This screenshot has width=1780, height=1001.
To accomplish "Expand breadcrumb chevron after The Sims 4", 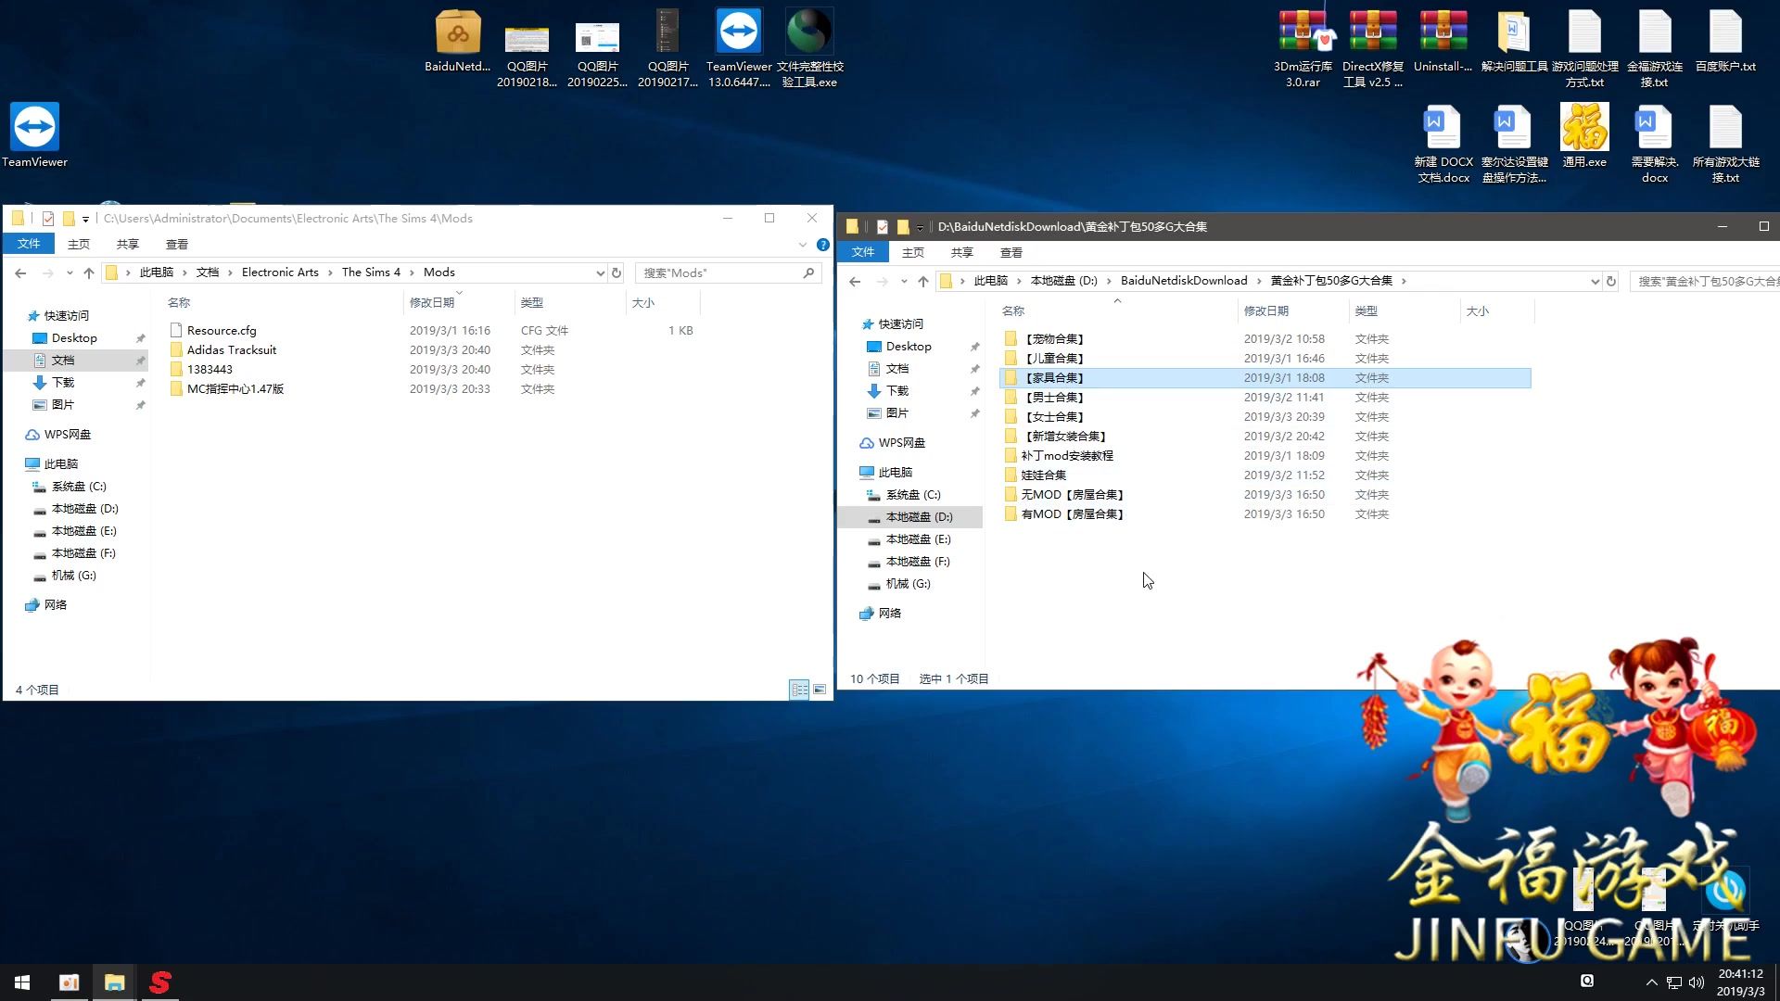I will click(x=413, y=272).
